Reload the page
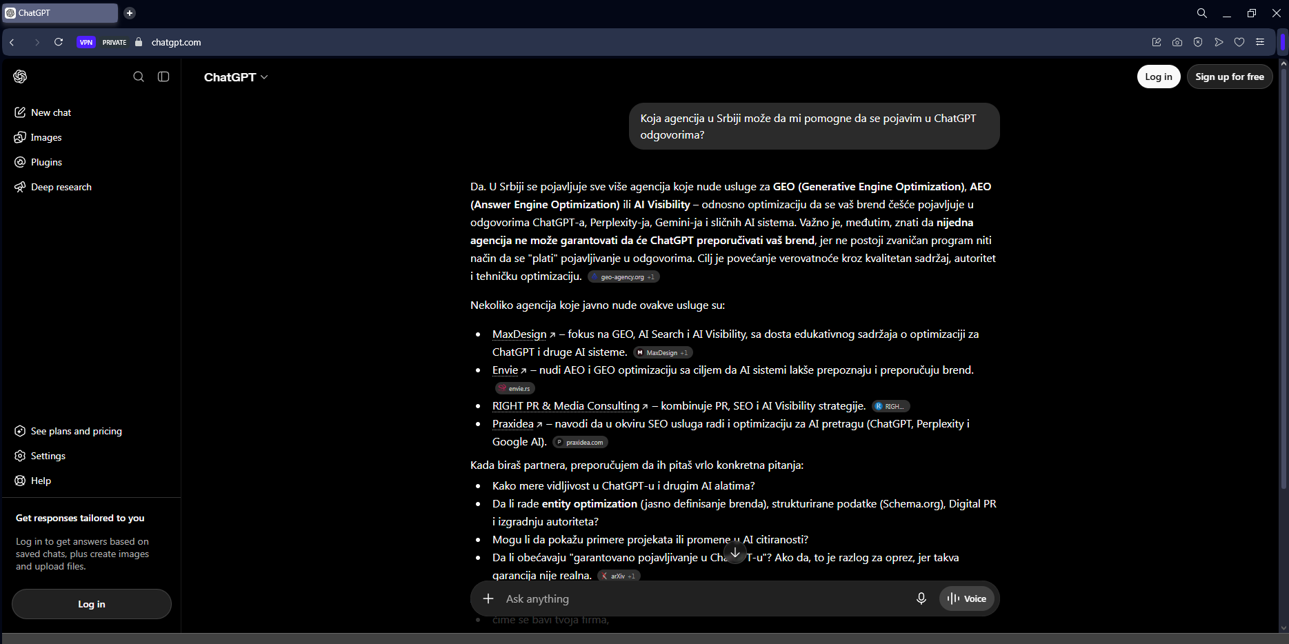This screenshot has height=644, width=1289. click(59, 42)
